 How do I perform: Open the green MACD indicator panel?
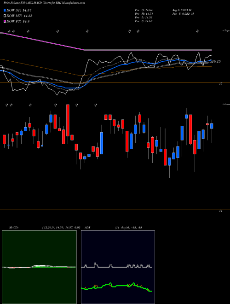39,267
